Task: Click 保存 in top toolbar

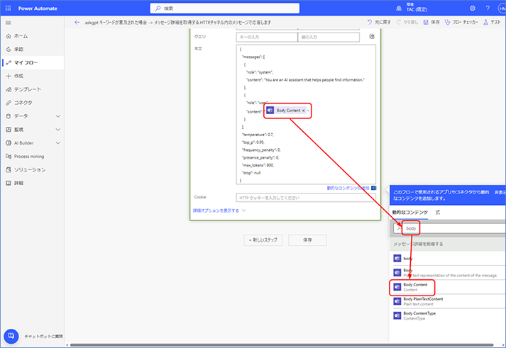Action: [x=431, y=22]
